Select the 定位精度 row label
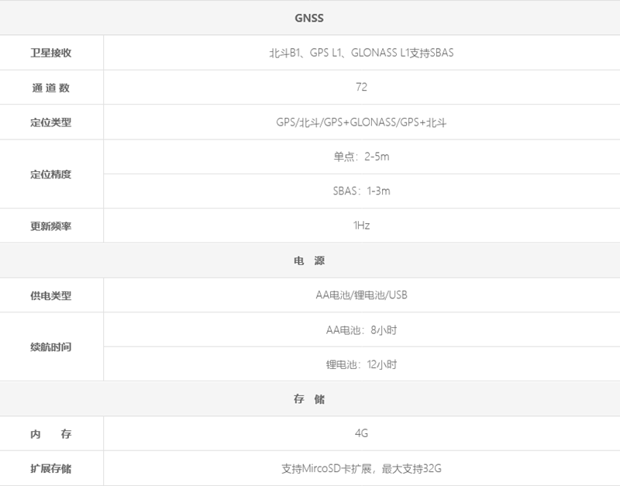This screenshot has width=620, height=486. coord(51,174)
